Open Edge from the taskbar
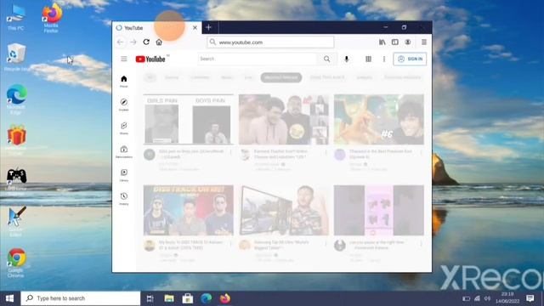This screenshot has height=306, width=544. point(207,298)
